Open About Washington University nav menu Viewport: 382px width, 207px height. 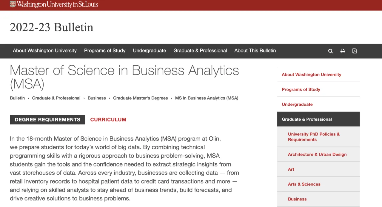click(45, 51)
